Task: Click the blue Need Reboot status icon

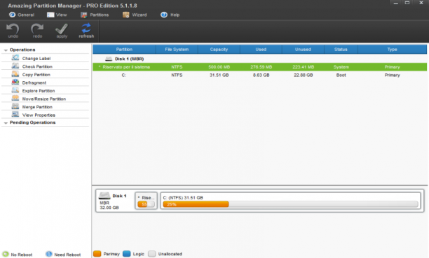Action: point(48,254)
